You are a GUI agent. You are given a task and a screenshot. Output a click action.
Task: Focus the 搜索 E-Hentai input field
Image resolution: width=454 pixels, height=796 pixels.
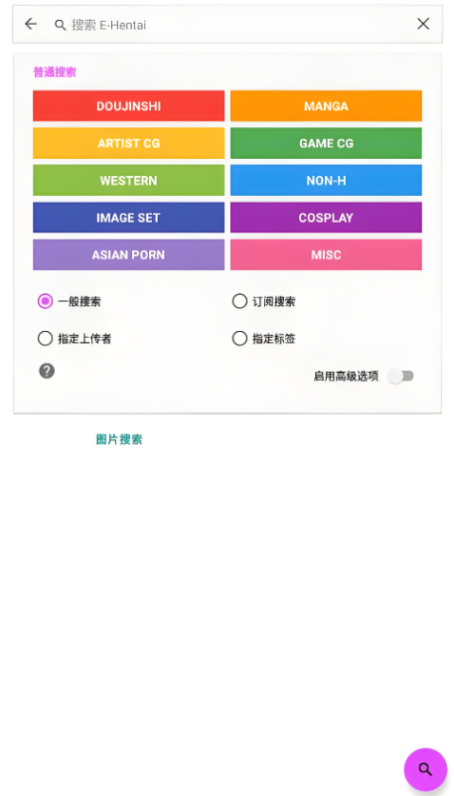238,25
